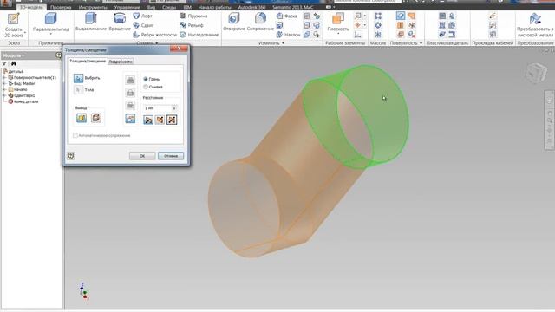Confirm with the OK button
This screenshot has width=555, height=312.
(142, 156)
